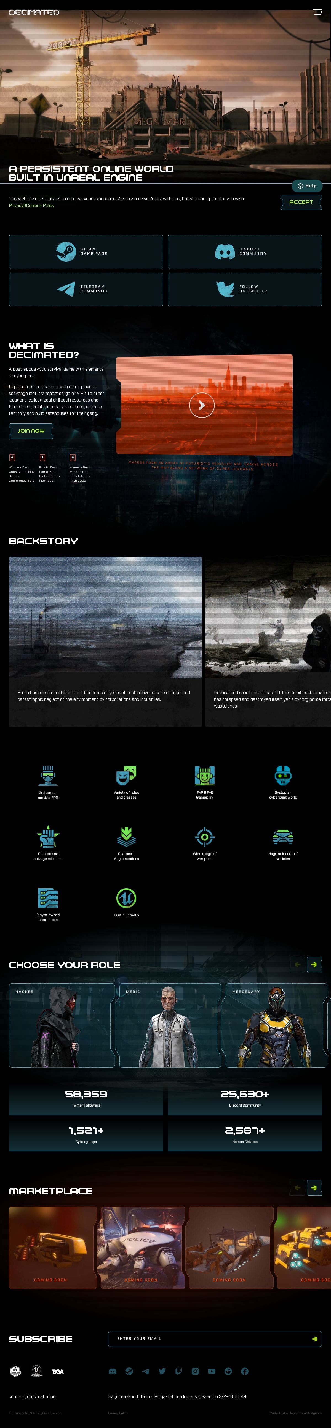Viewport: 331px width, 1428px height.
Task: Click the Epic MegaGrants badge in footer
Action: (x=15, y=1371)
